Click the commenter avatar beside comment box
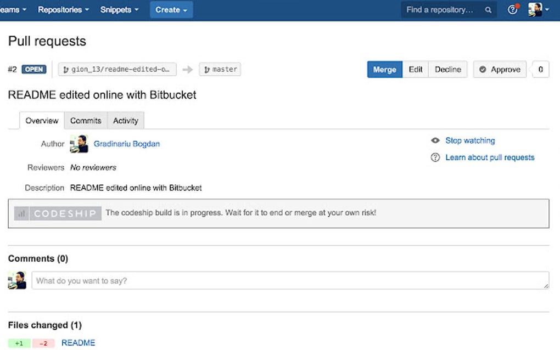 [17, 280]
